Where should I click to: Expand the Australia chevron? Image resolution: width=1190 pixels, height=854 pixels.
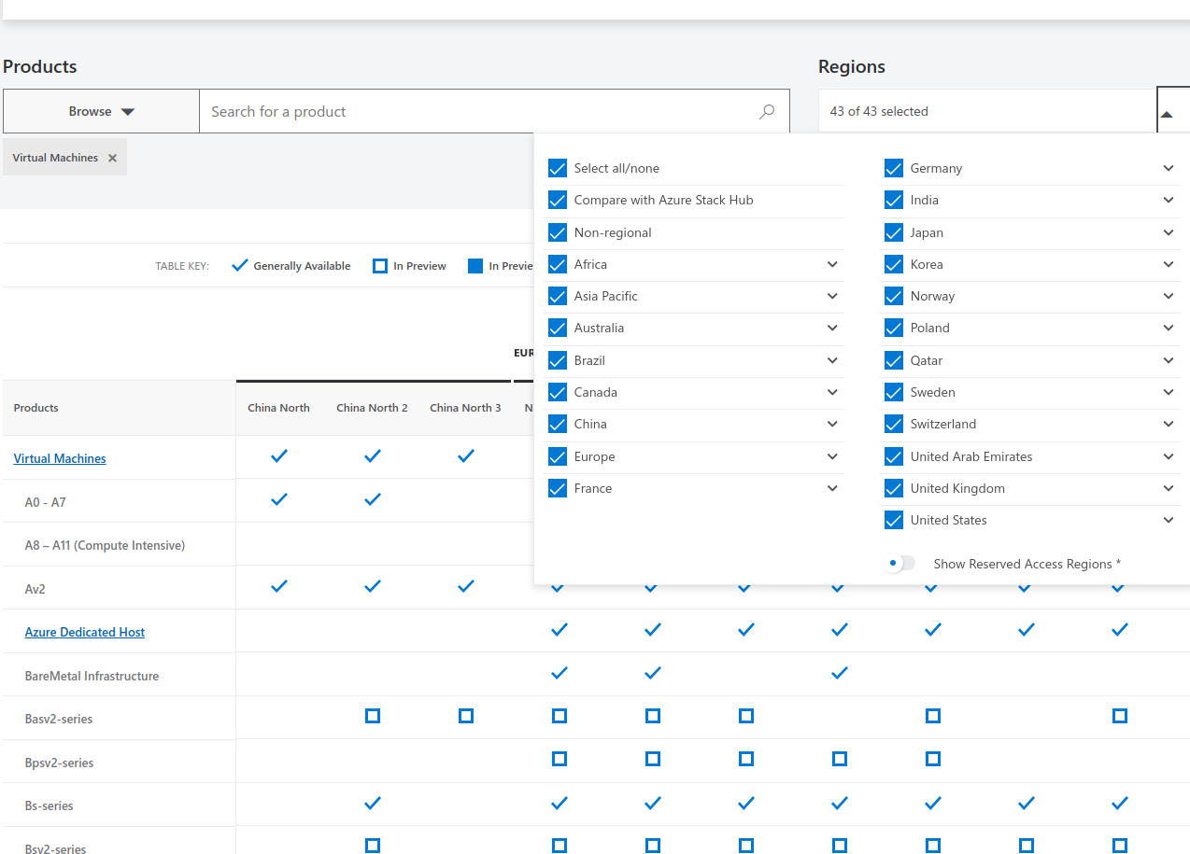click(832, 328)
